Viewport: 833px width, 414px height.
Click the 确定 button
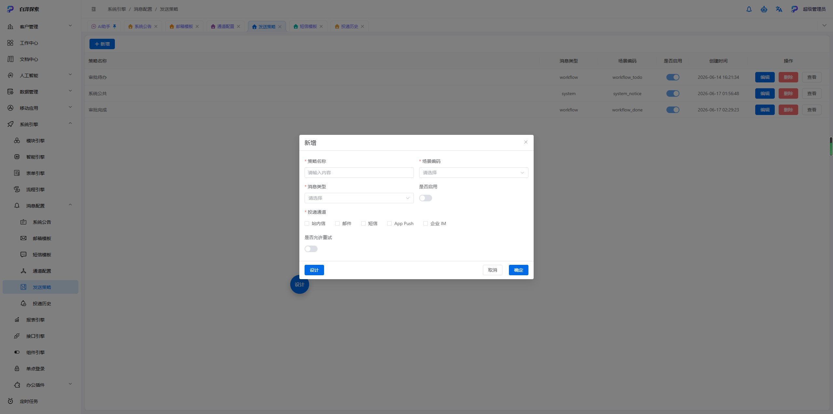pos(519,270)
